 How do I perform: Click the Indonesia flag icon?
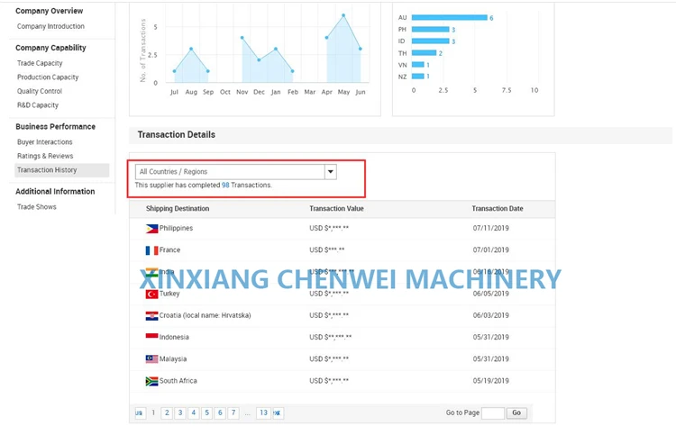point(151,338)
